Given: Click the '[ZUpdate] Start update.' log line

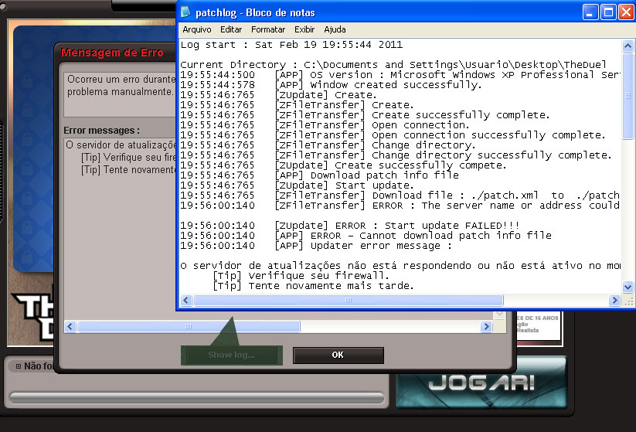Looking at the screenshot, I should coord(297,185).
